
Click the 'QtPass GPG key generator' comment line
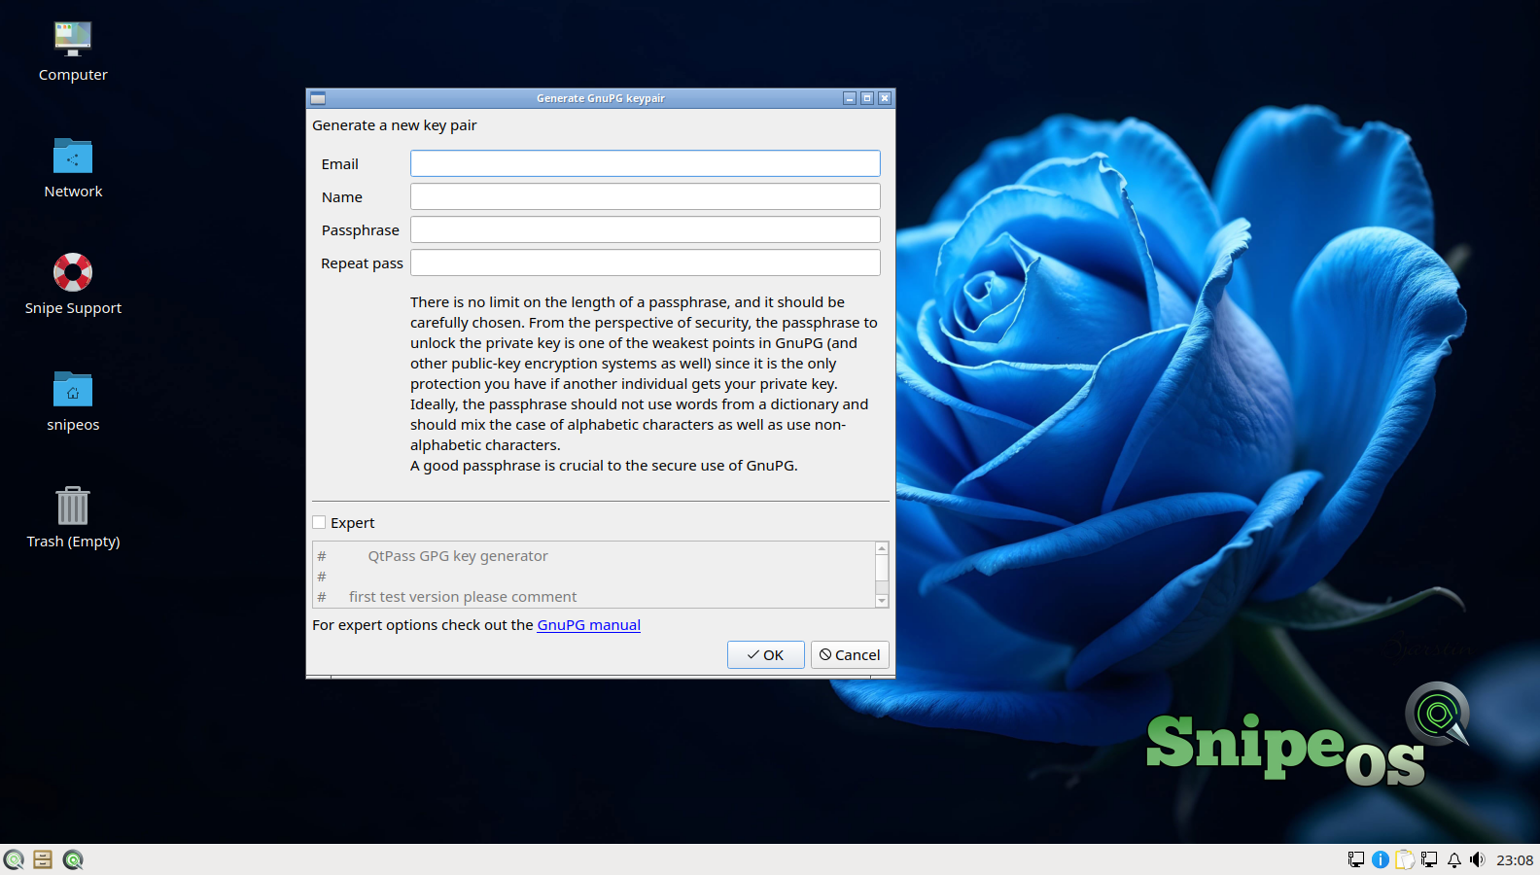pos(458,556)
